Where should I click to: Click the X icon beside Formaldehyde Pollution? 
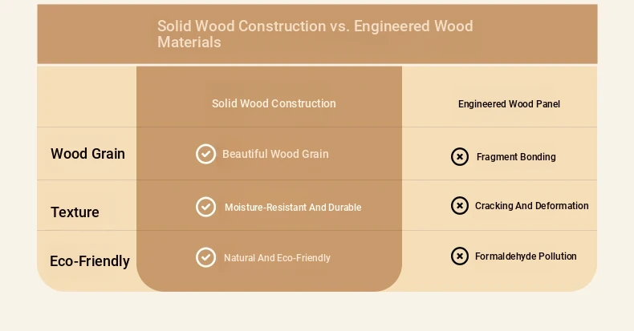point(460,256)
